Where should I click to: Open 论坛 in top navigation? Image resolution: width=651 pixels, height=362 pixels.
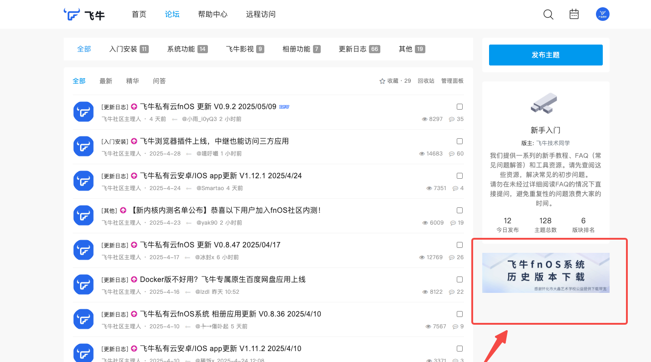[172, 14]
